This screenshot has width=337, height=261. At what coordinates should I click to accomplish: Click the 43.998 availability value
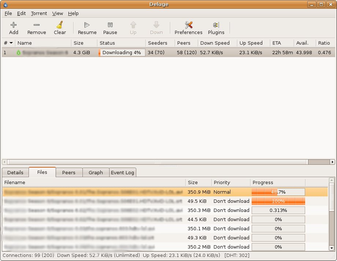(x=304, y=53)
